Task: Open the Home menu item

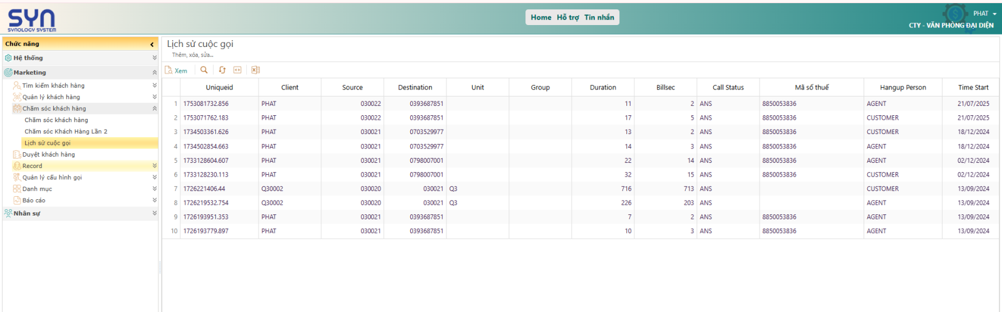Action: [x=540, y=18]
